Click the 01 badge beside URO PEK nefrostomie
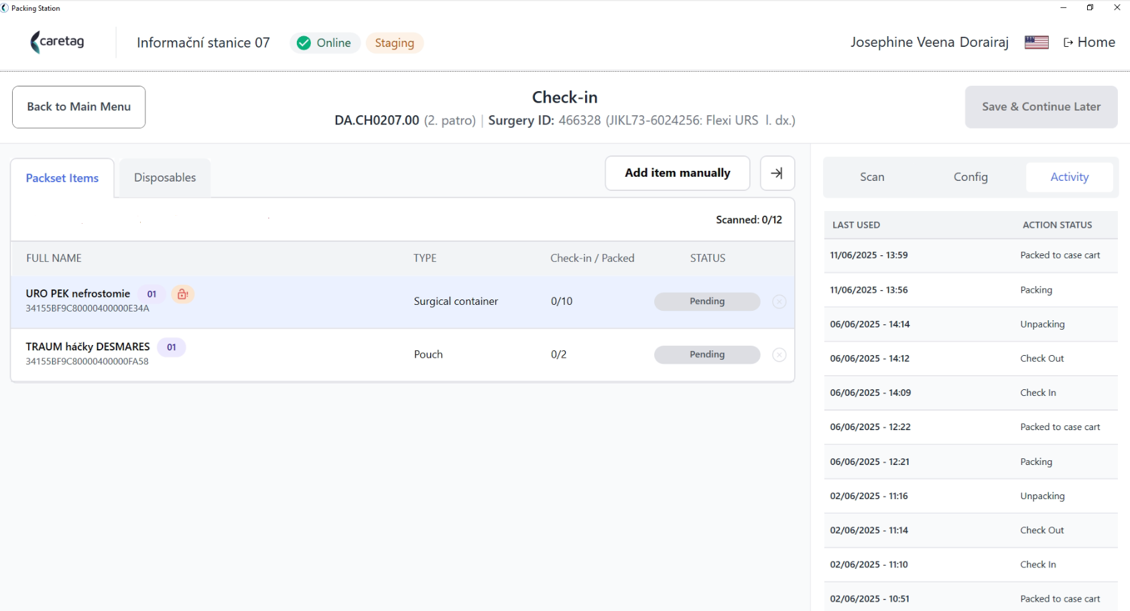 [x=152, y=294]
